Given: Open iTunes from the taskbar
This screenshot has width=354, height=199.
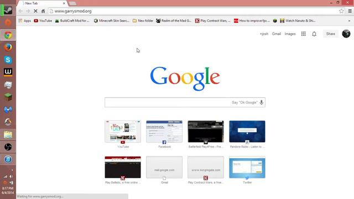Looking at the screenshot, I should [8, 159].
